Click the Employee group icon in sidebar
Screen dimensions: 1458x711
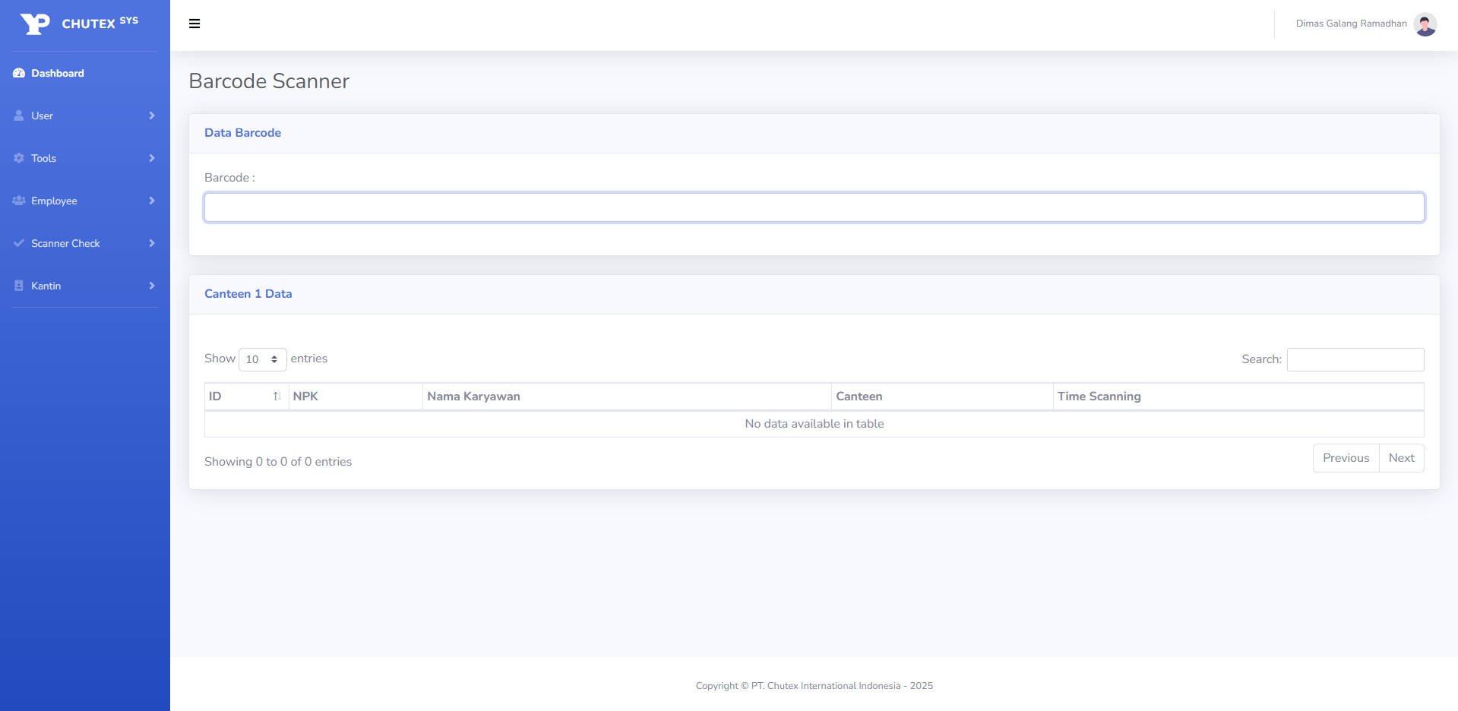[x=19, y=201]
